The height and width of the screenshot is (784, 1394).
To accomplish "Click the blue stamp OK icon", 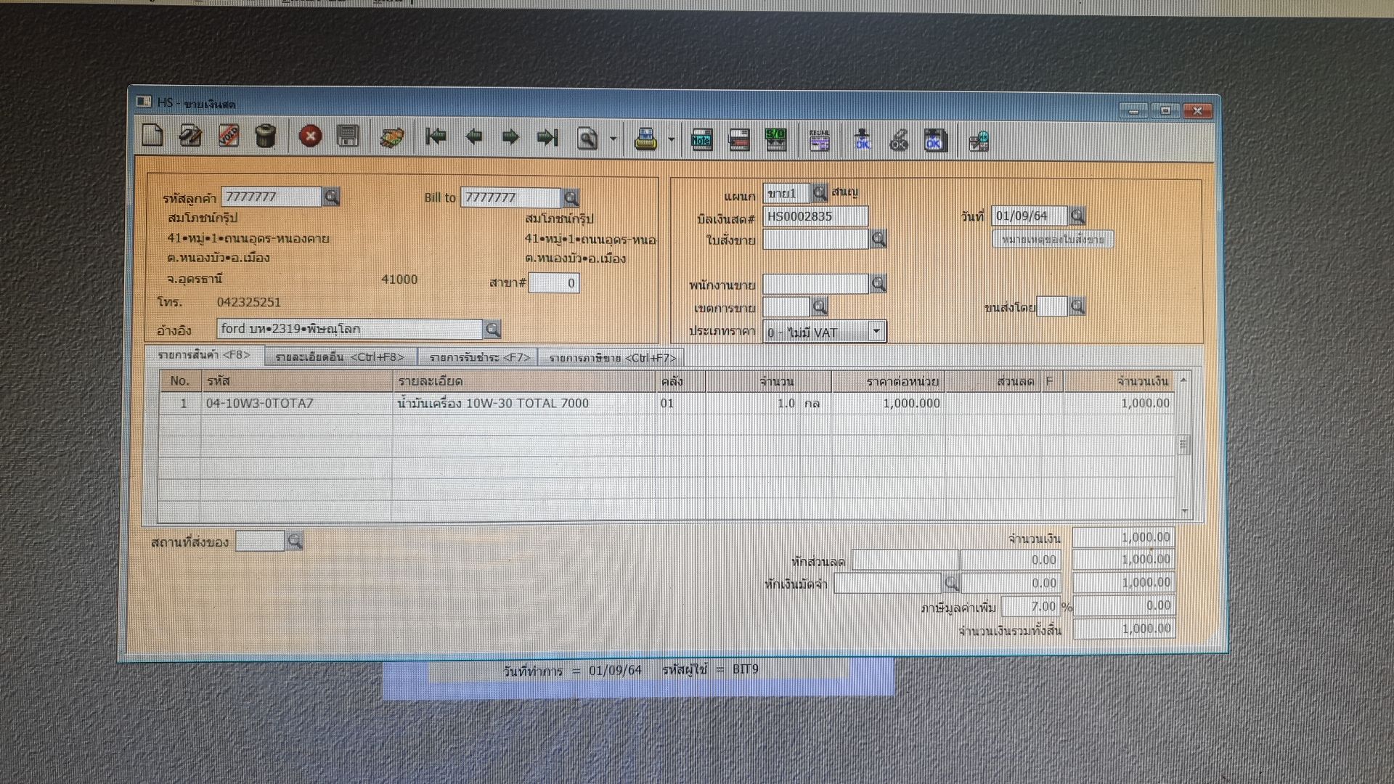I will pyautogui.click(x=863, y=140).
